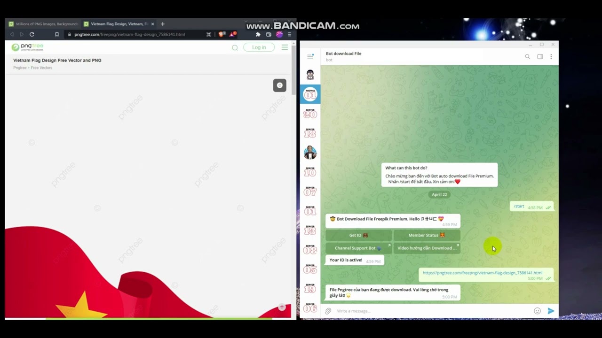
Task: Click the 'Your ID is active!' message
Action: pos(355,260)
